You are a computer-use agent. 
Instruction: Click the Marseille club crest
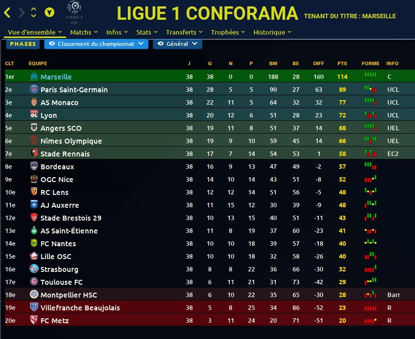(34, 76)
